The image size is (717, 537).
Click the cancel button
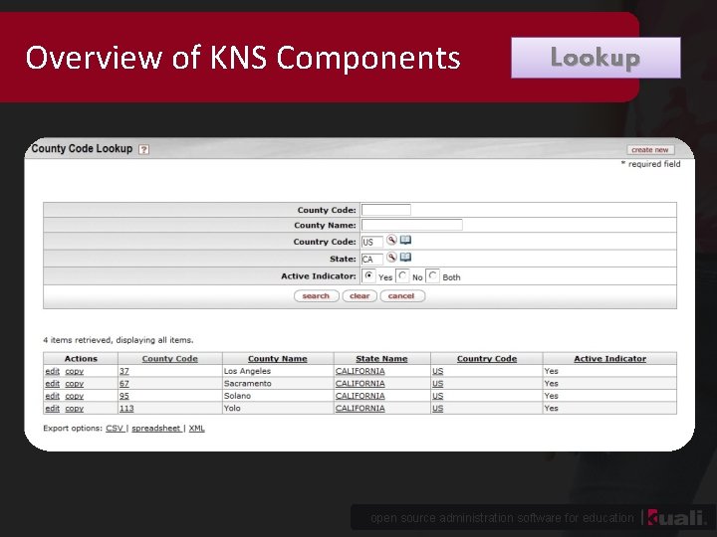click(401, 296)
